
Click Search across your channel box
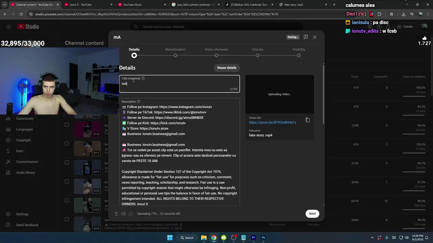(216, 27)
